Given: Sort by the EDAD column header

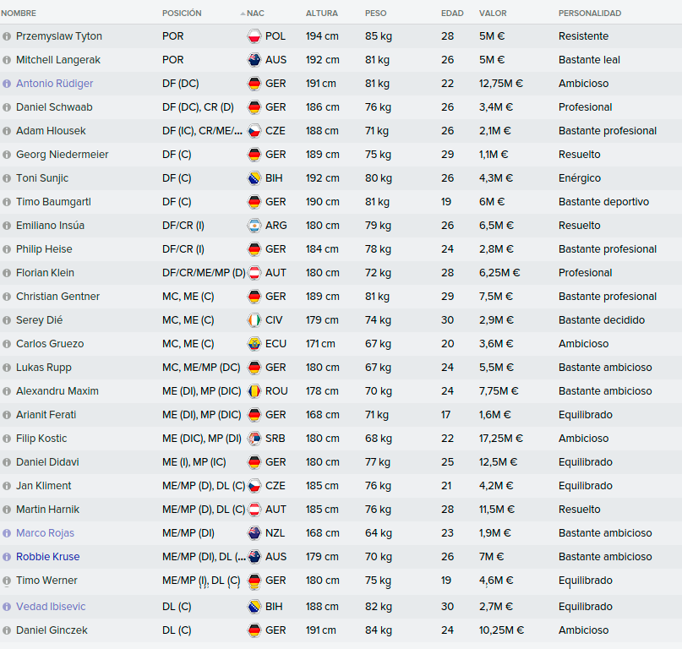Looking at the screenshot, I should pyautogui.click(x=452, y=14).
